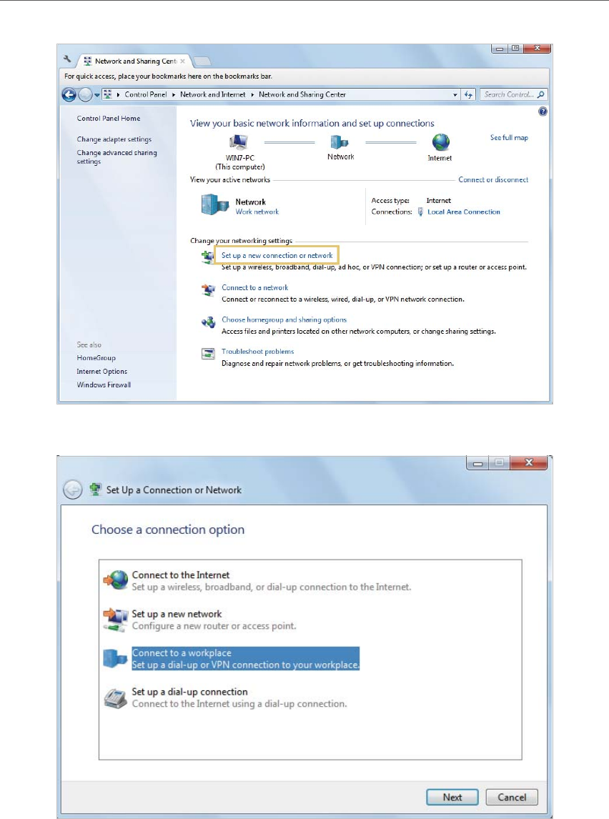Open recent pages dropdown next to forward arrow
Image resolution: width=609 pixels, height=819 pixels.
pos(97,95)
